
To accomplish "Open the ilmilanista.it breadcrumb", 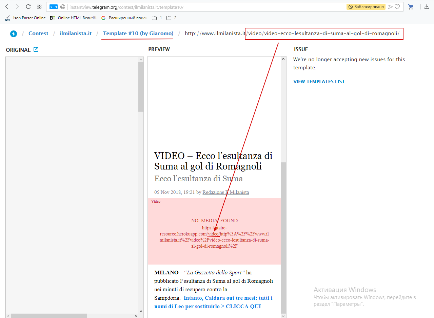I will point(76,33).
